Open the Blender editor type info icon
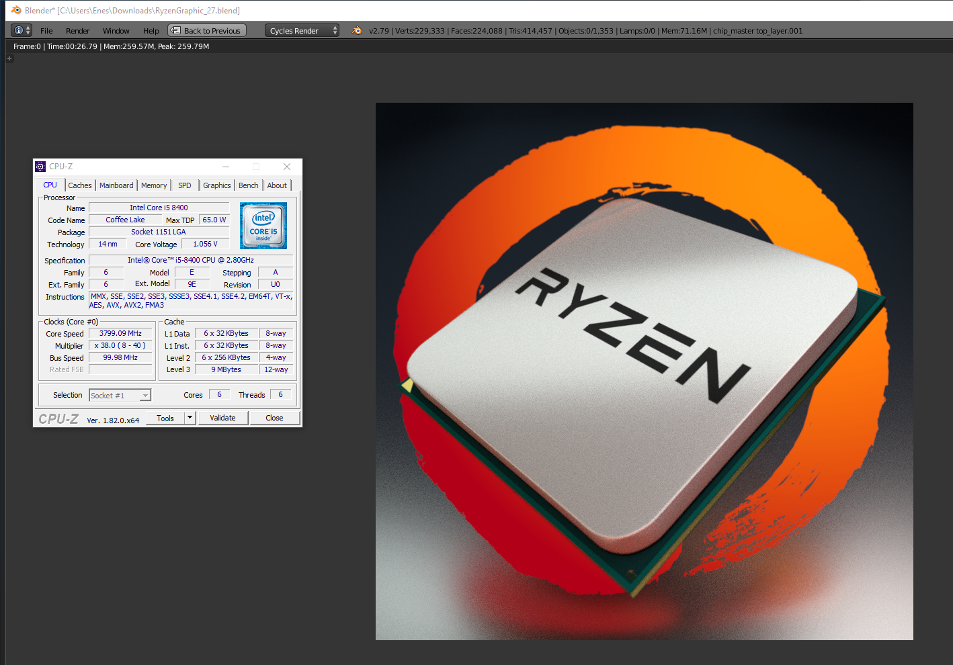The image size is (953, 665). coord(22,30)
